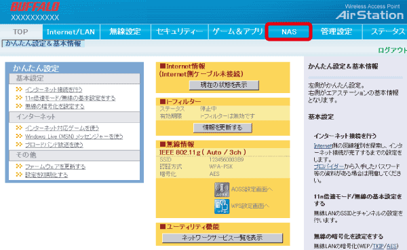Click arrow icon beside インターネット接続を行う
Image resolution: width=407 pixels, height=250 pixels.
[x=19, y=90]
